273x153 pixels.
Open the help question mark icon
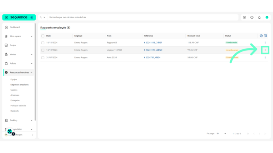[267, 17]
